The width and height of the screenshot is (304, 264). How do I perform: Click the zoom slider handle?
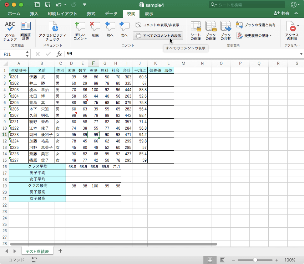(x=255, y=260)
